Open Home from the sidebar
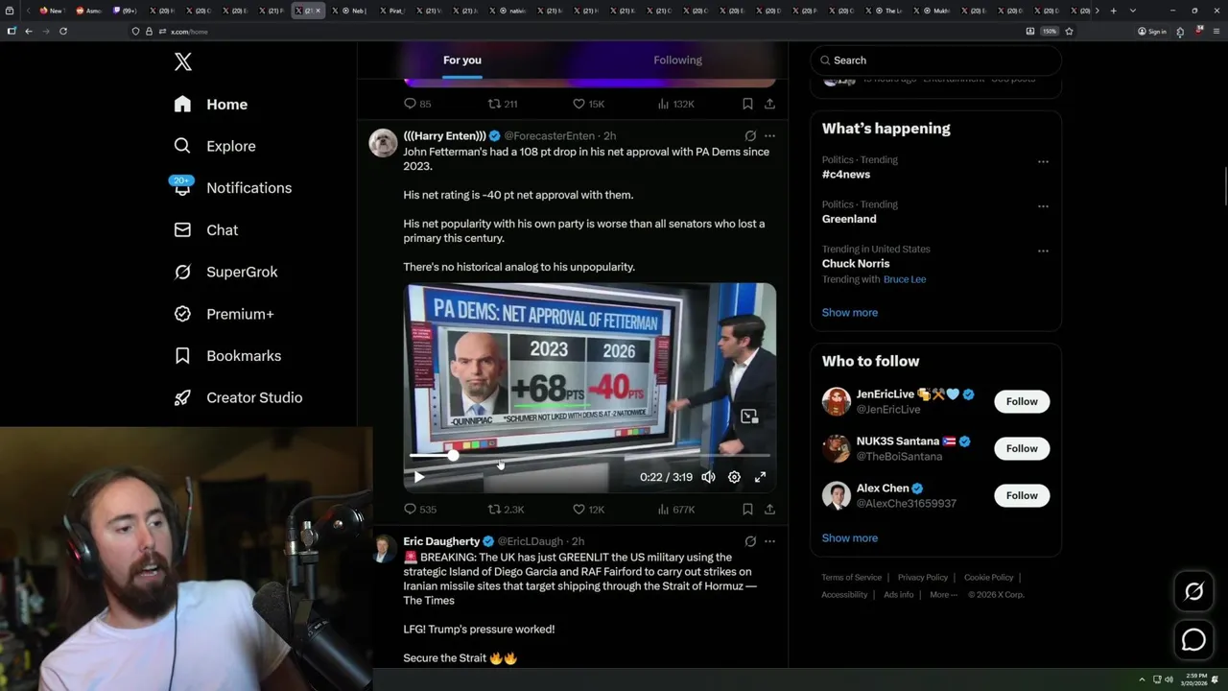Screen dimensions: 1228x691 click(x=211, y=105)
